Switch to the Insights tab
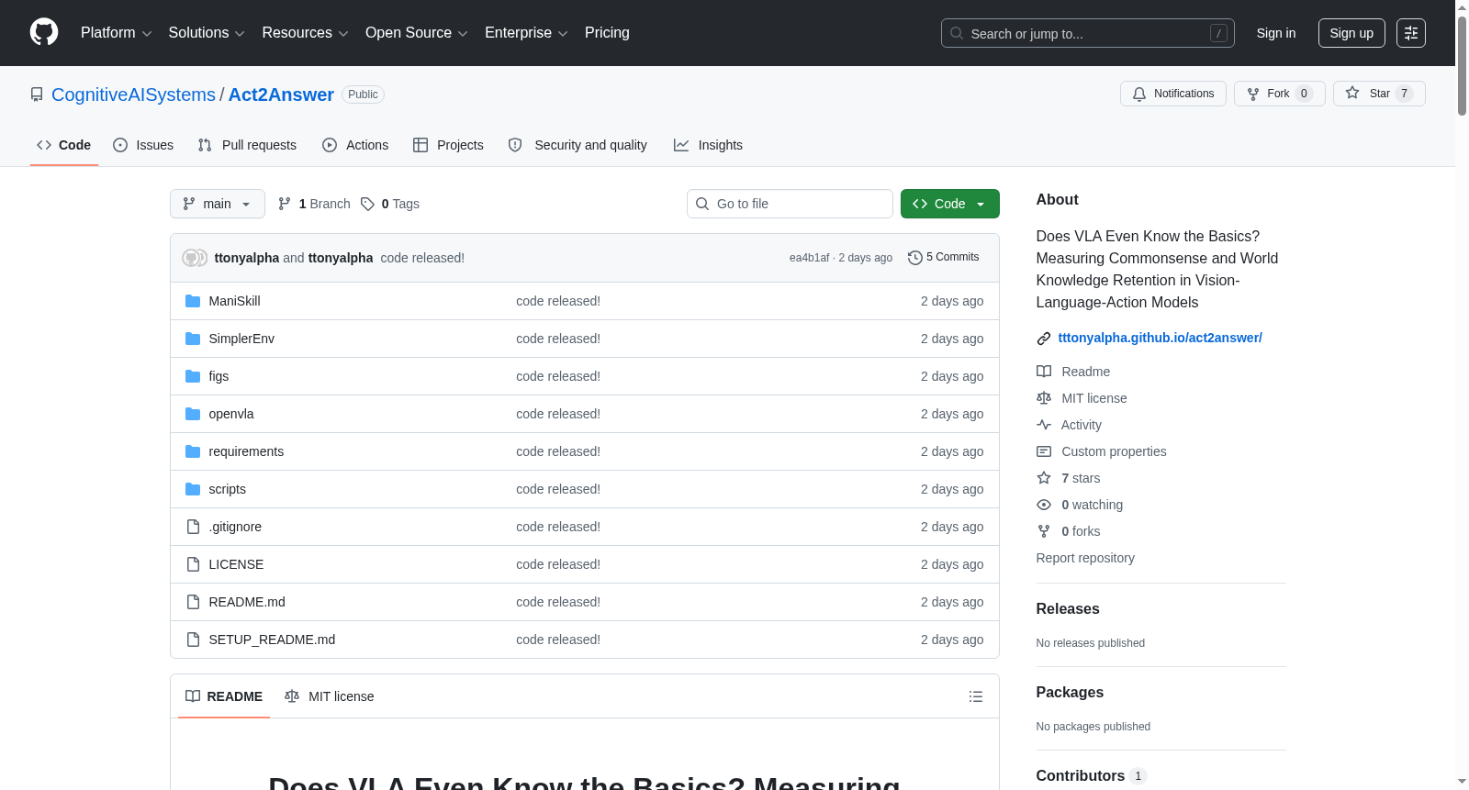1469x790 pixels. (708, 145)
